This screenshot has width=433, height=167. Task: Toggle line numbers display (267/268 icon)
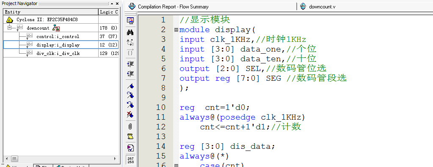(x=131, y=160)
